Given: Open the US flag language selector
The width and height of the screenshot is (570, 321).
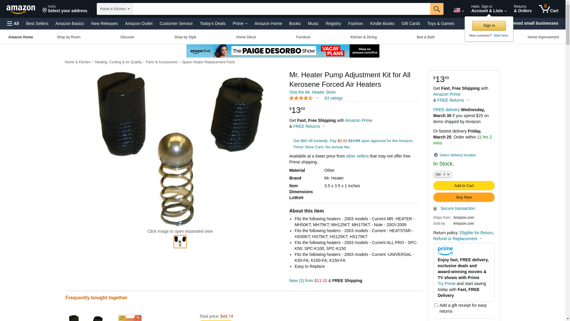Looking at the screenshot, I should (x=458, y=10).
